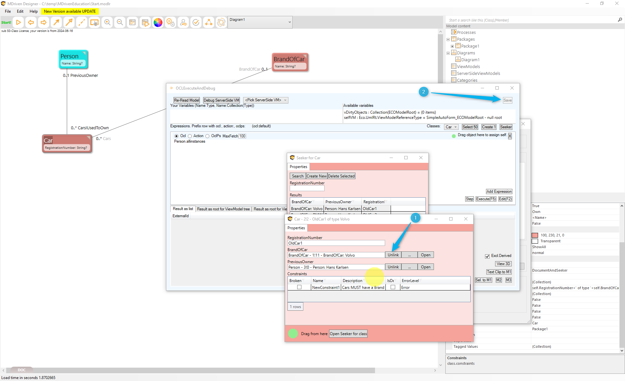Click the salmon 100, 230, 21, 0 color swatch
The height and width of the screenshot is (381, 625).
coord(535,235)
